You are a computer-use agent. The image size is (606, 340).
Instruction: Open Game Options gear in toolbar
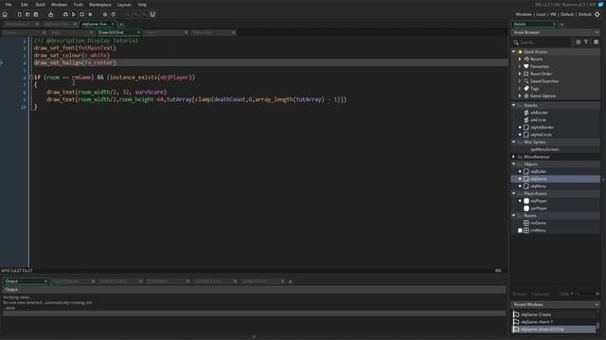pos(105,14)
